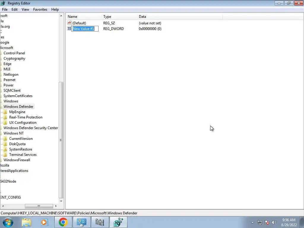Click the New Value #1 DWORD icon

69,29
